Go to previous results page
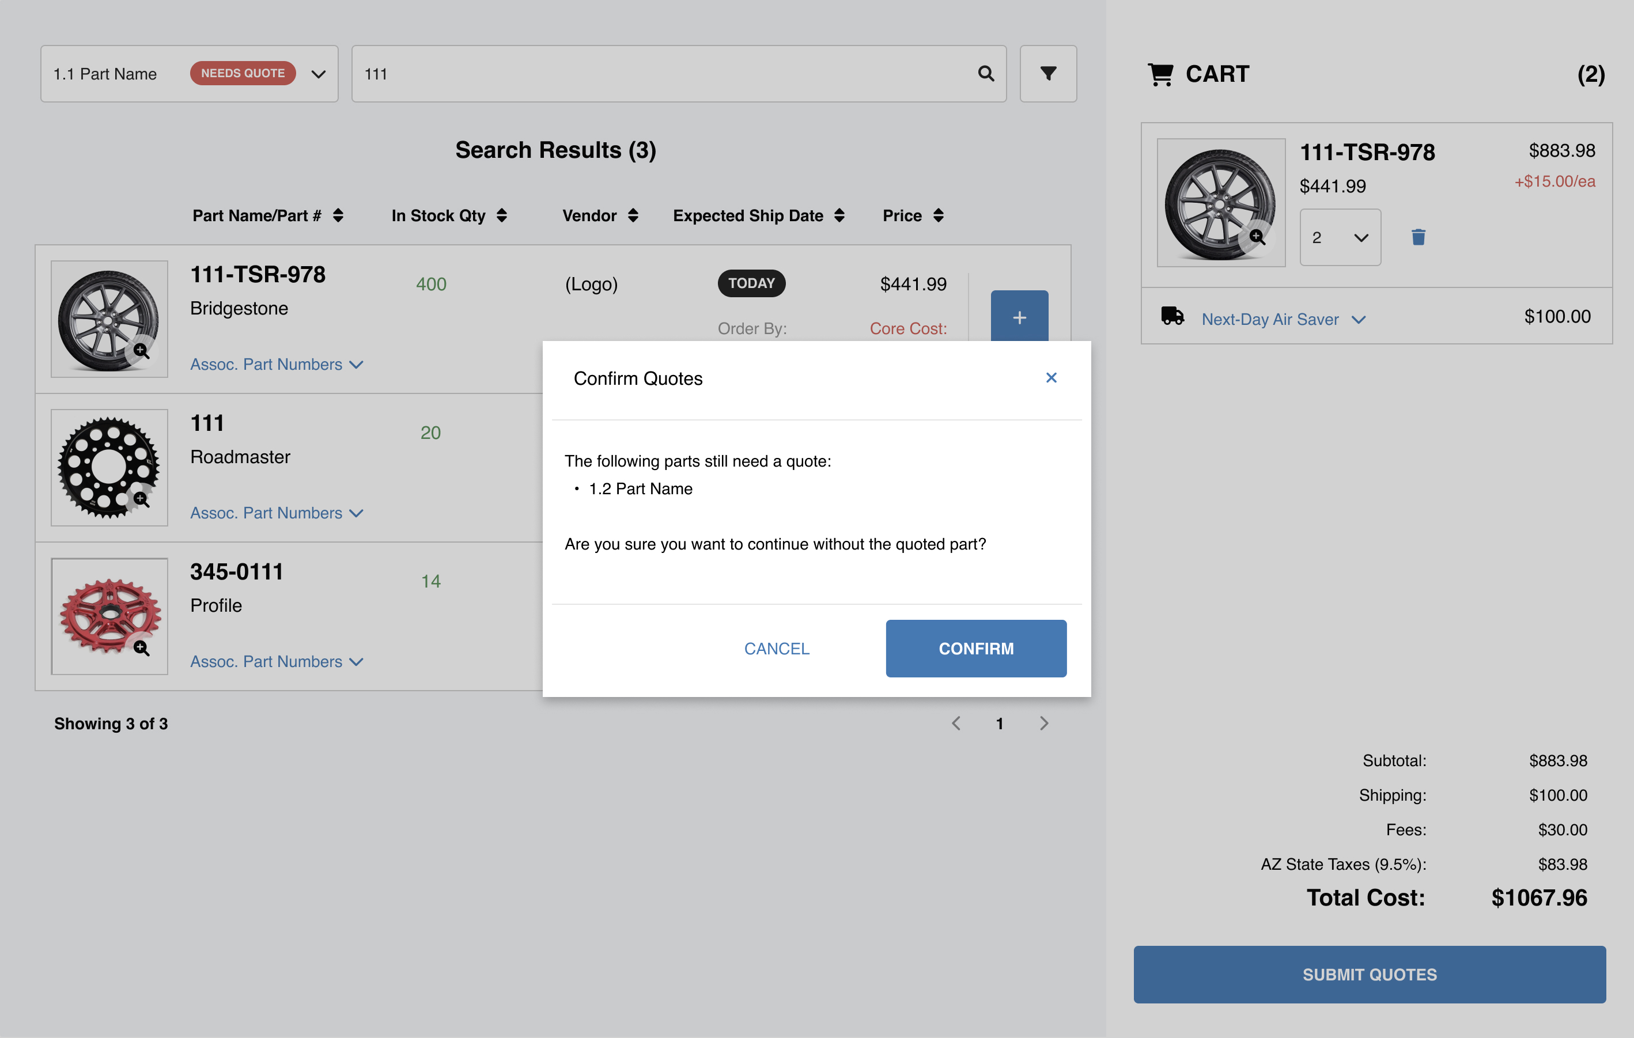The image size is (1634, 1038). 955,723
